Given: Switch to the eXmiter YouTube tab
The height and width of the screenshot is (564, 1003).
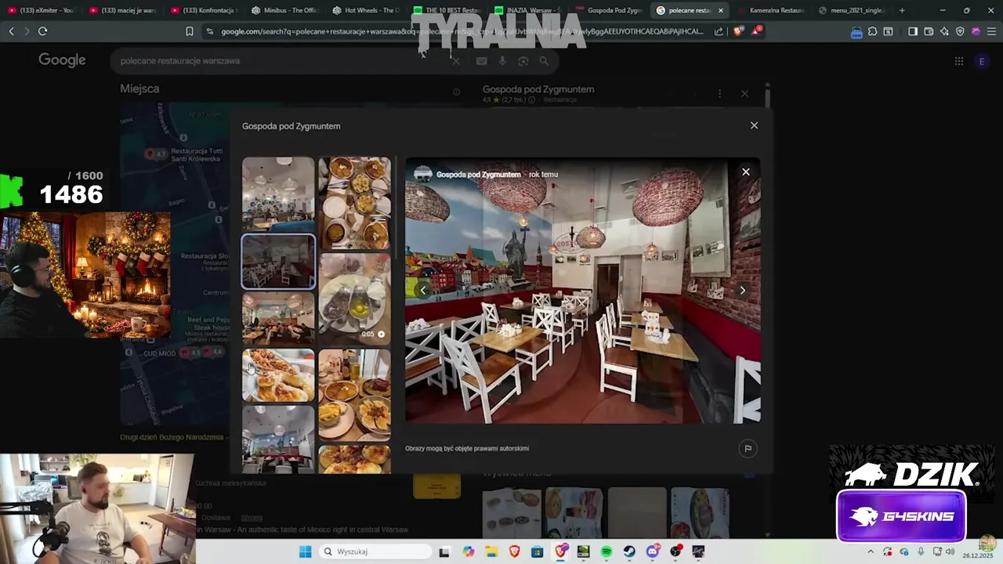Looking at the screenshot, I should [x=41, y=10].
